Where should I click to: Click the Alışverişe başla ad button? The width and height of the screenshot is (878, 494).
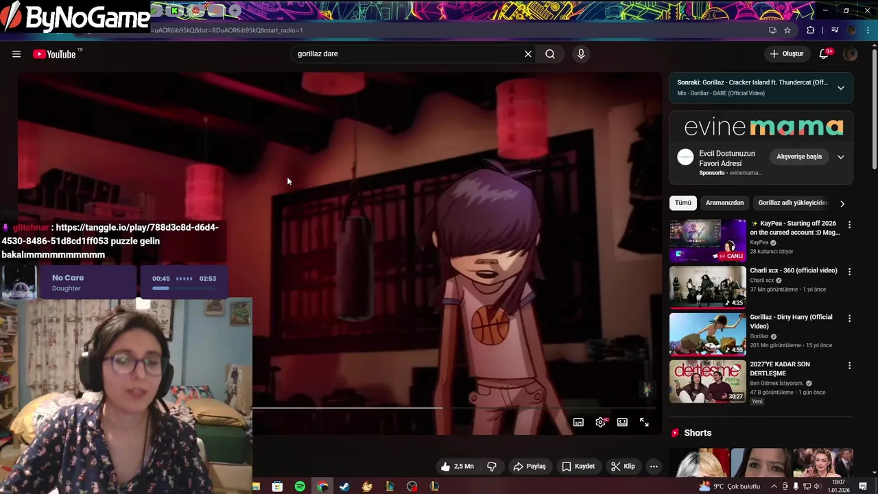(x=799, y=156)
